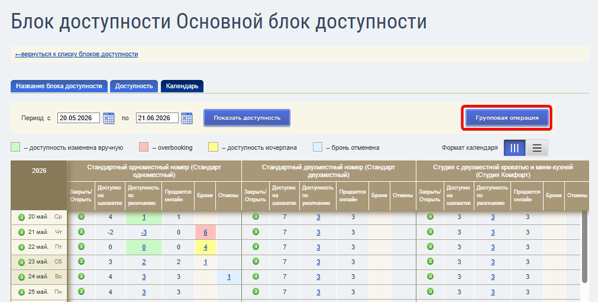Toggle Студия Комфорт Закрыть/Открыть icon for 24 май
Image resolution: width=598 pixels, height=302 pixels.
coord(430,276)
